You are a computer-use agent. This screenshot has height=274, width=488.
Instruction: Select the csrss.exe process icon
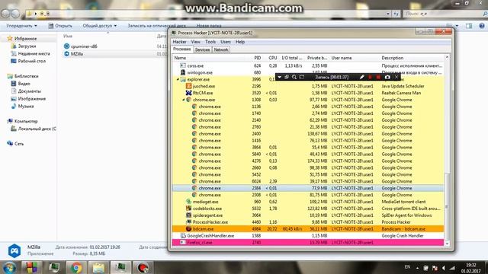tap(183, 65)
